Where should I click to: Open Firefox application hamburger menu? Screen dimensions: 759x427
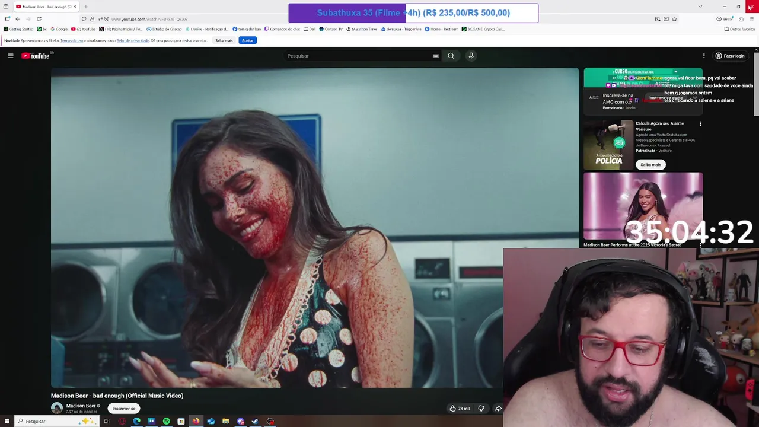click(752, 19)
